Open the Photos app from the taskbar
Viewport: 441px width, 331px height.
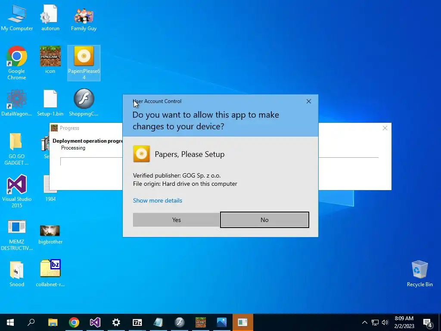click(222, 322)
